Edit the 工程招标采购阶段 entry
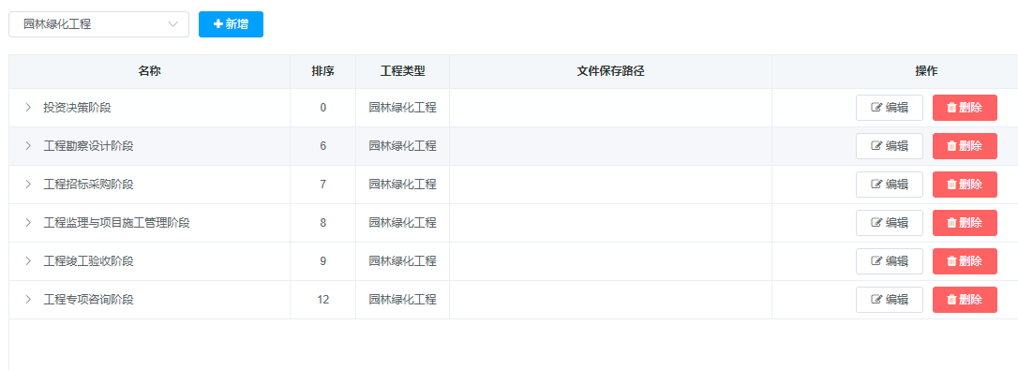 [889, 185]
